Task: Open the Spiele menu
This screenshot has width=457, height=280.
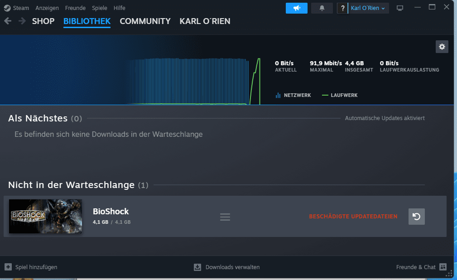Action: tap(99, 8)
